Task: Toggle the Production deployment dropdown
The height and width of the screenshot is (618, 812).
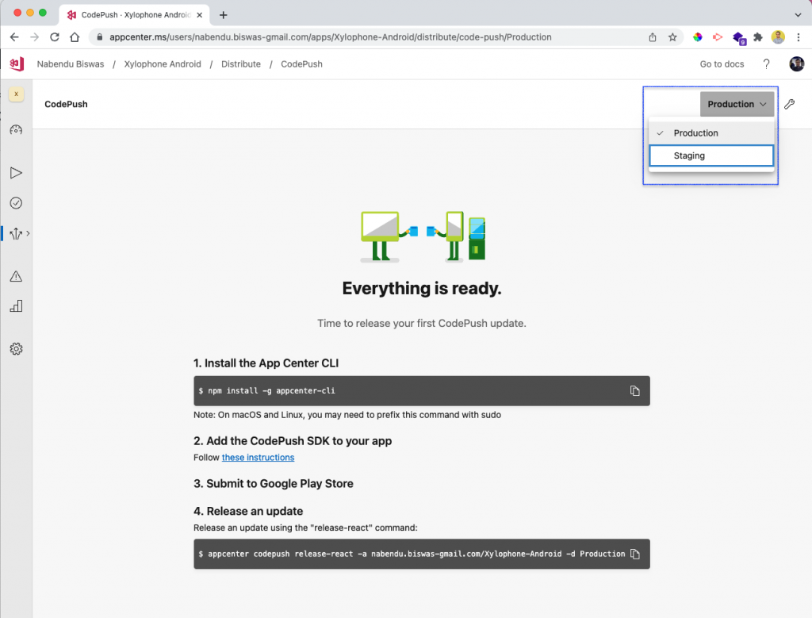Action: tap(737, 104)
